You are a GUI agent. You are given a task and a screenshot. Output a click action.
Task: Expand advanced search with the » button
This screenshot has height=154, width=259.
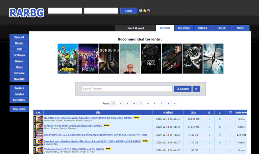pyautogui.click(x=196, y=89)
